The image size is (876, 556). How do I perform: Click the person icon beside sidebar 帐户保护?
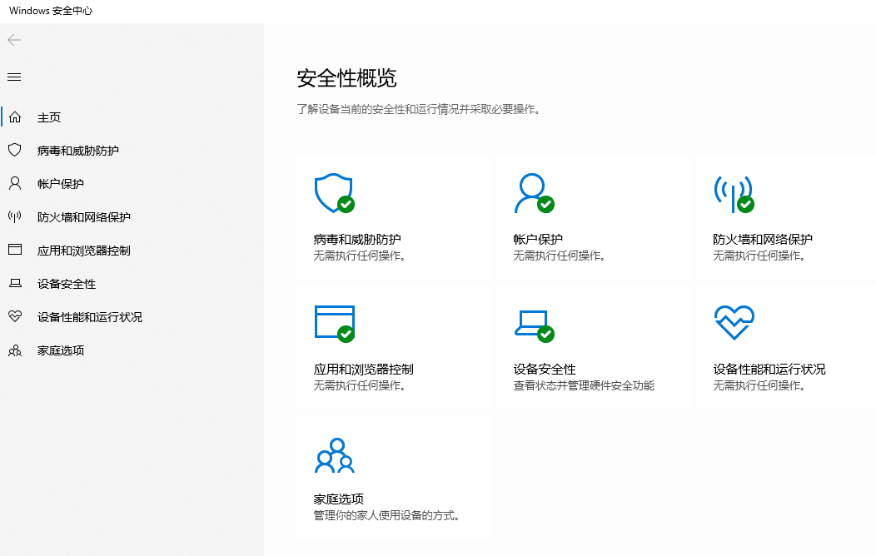click(15, 184)
